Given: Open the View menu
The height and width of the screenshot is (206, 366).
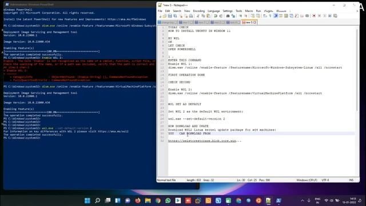Looking at the screenshot, I should (x=187, y=11).
